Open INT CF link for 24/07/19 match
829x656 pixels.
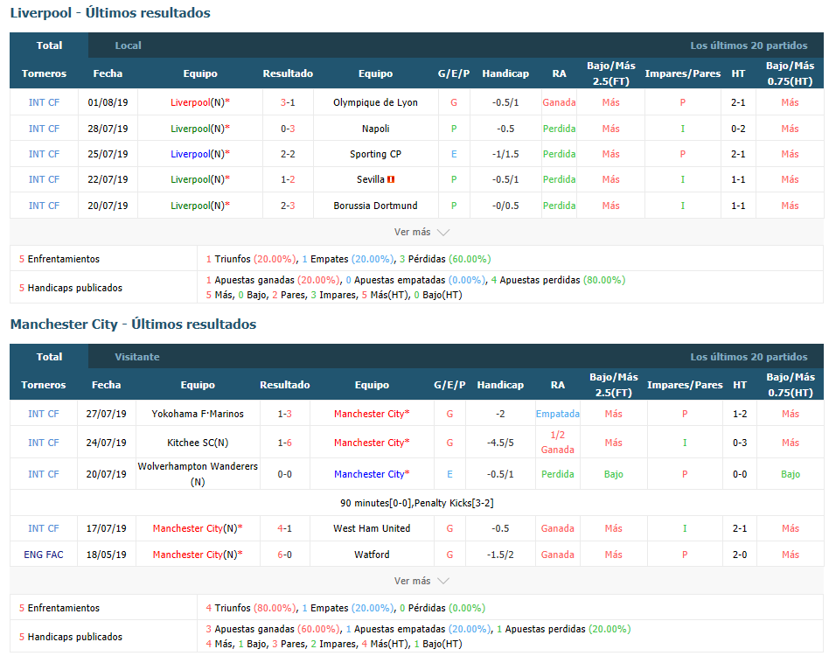[44, 443]
